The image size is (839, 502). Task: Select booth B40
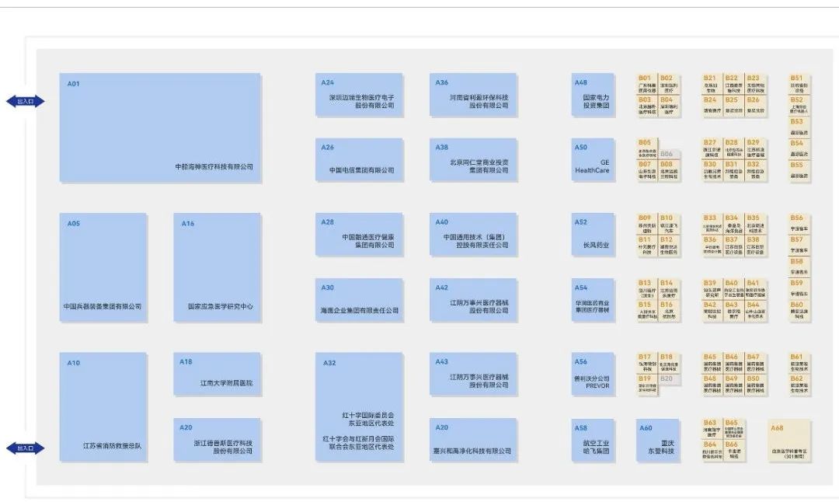(734, 289)
